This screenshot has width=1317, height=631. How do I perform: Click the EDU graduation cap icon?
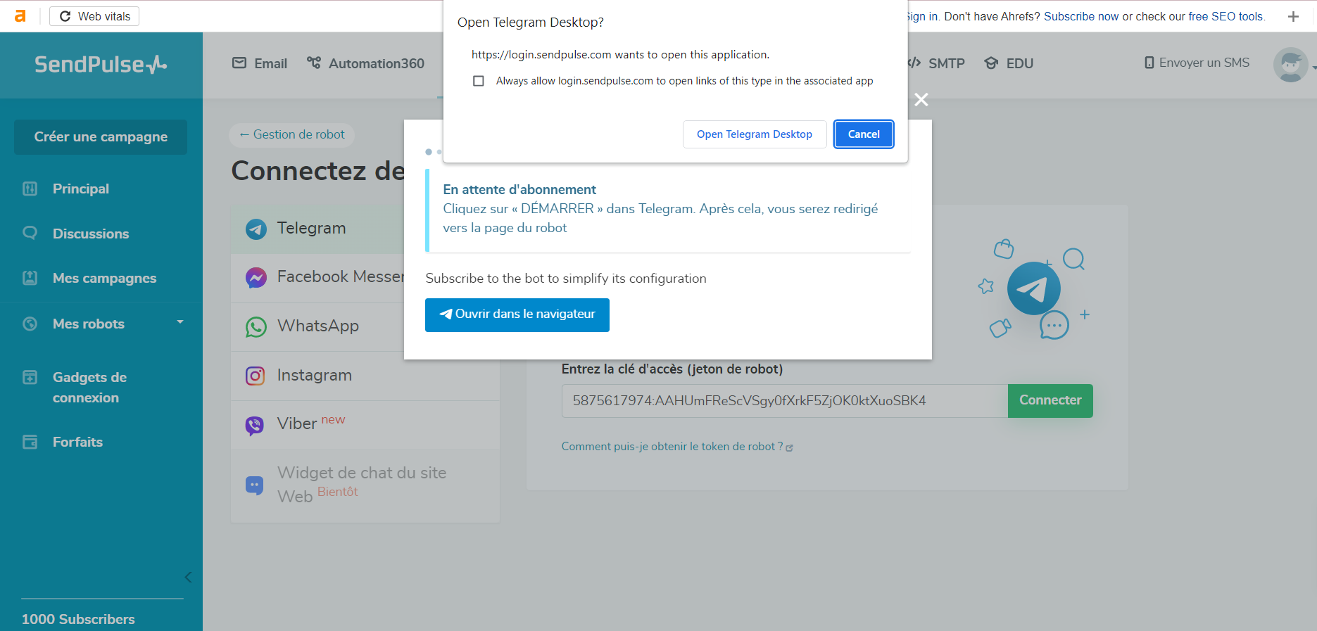[x=991, y=63]
